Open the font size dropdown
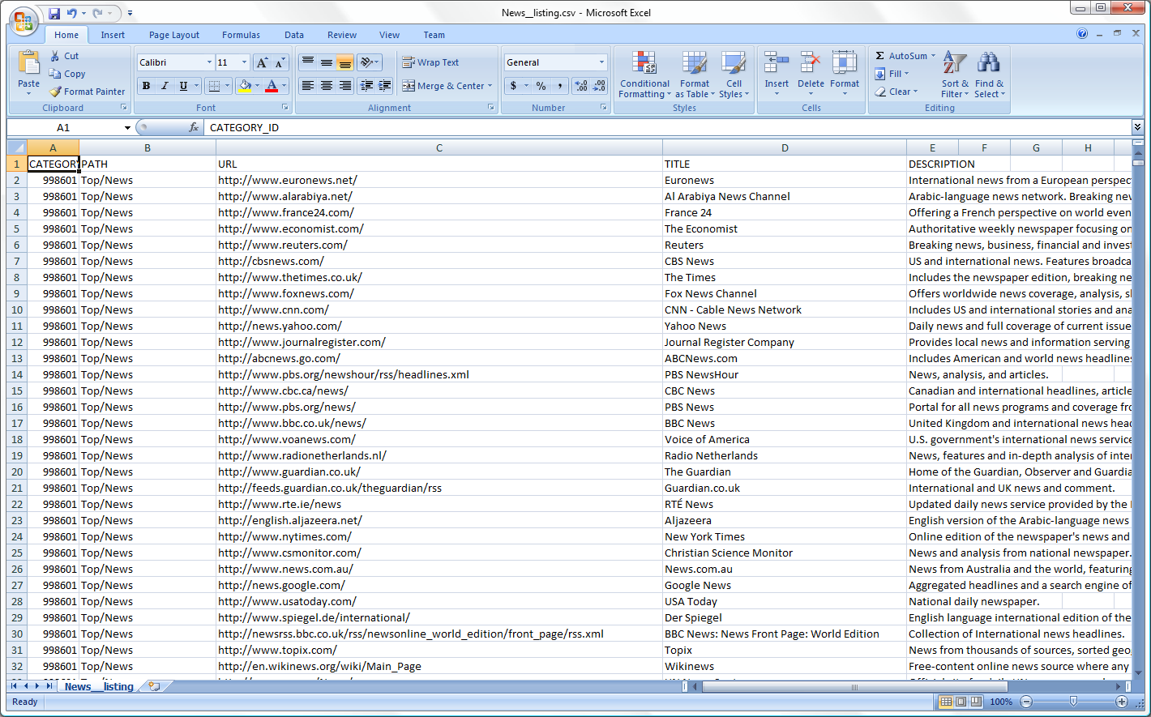1151x717 pixels. pyautogui.click(x=245, y=62)
